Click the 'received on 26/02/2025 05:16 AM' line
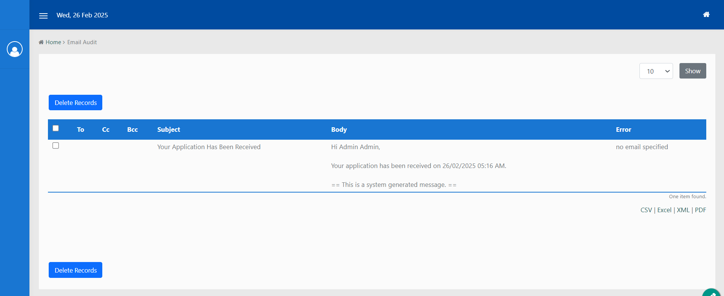The height and width of the screenshot is (296, 724). (x=419, y=166)
